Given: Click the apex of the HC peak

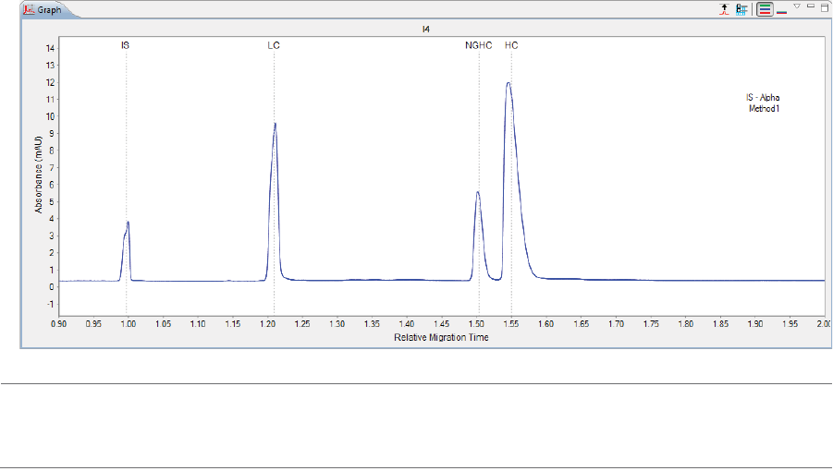Looking at the screenshot, I should (508, 83).
